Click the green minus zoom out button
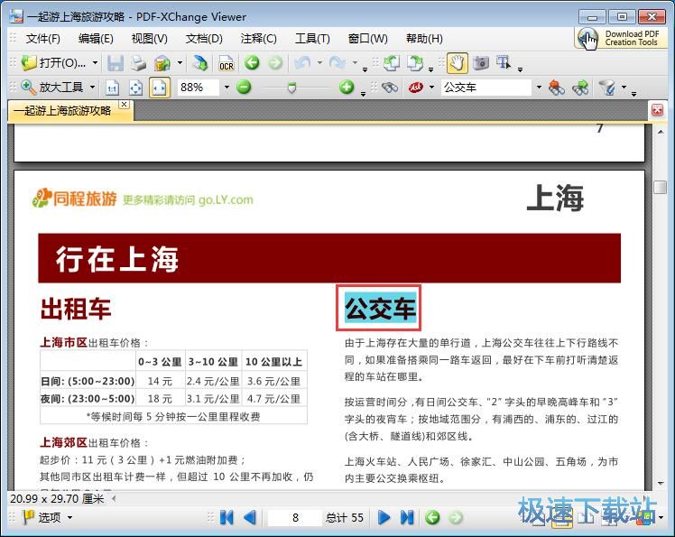The width and height of the screenshot is (675, 537). click(244, 88)
